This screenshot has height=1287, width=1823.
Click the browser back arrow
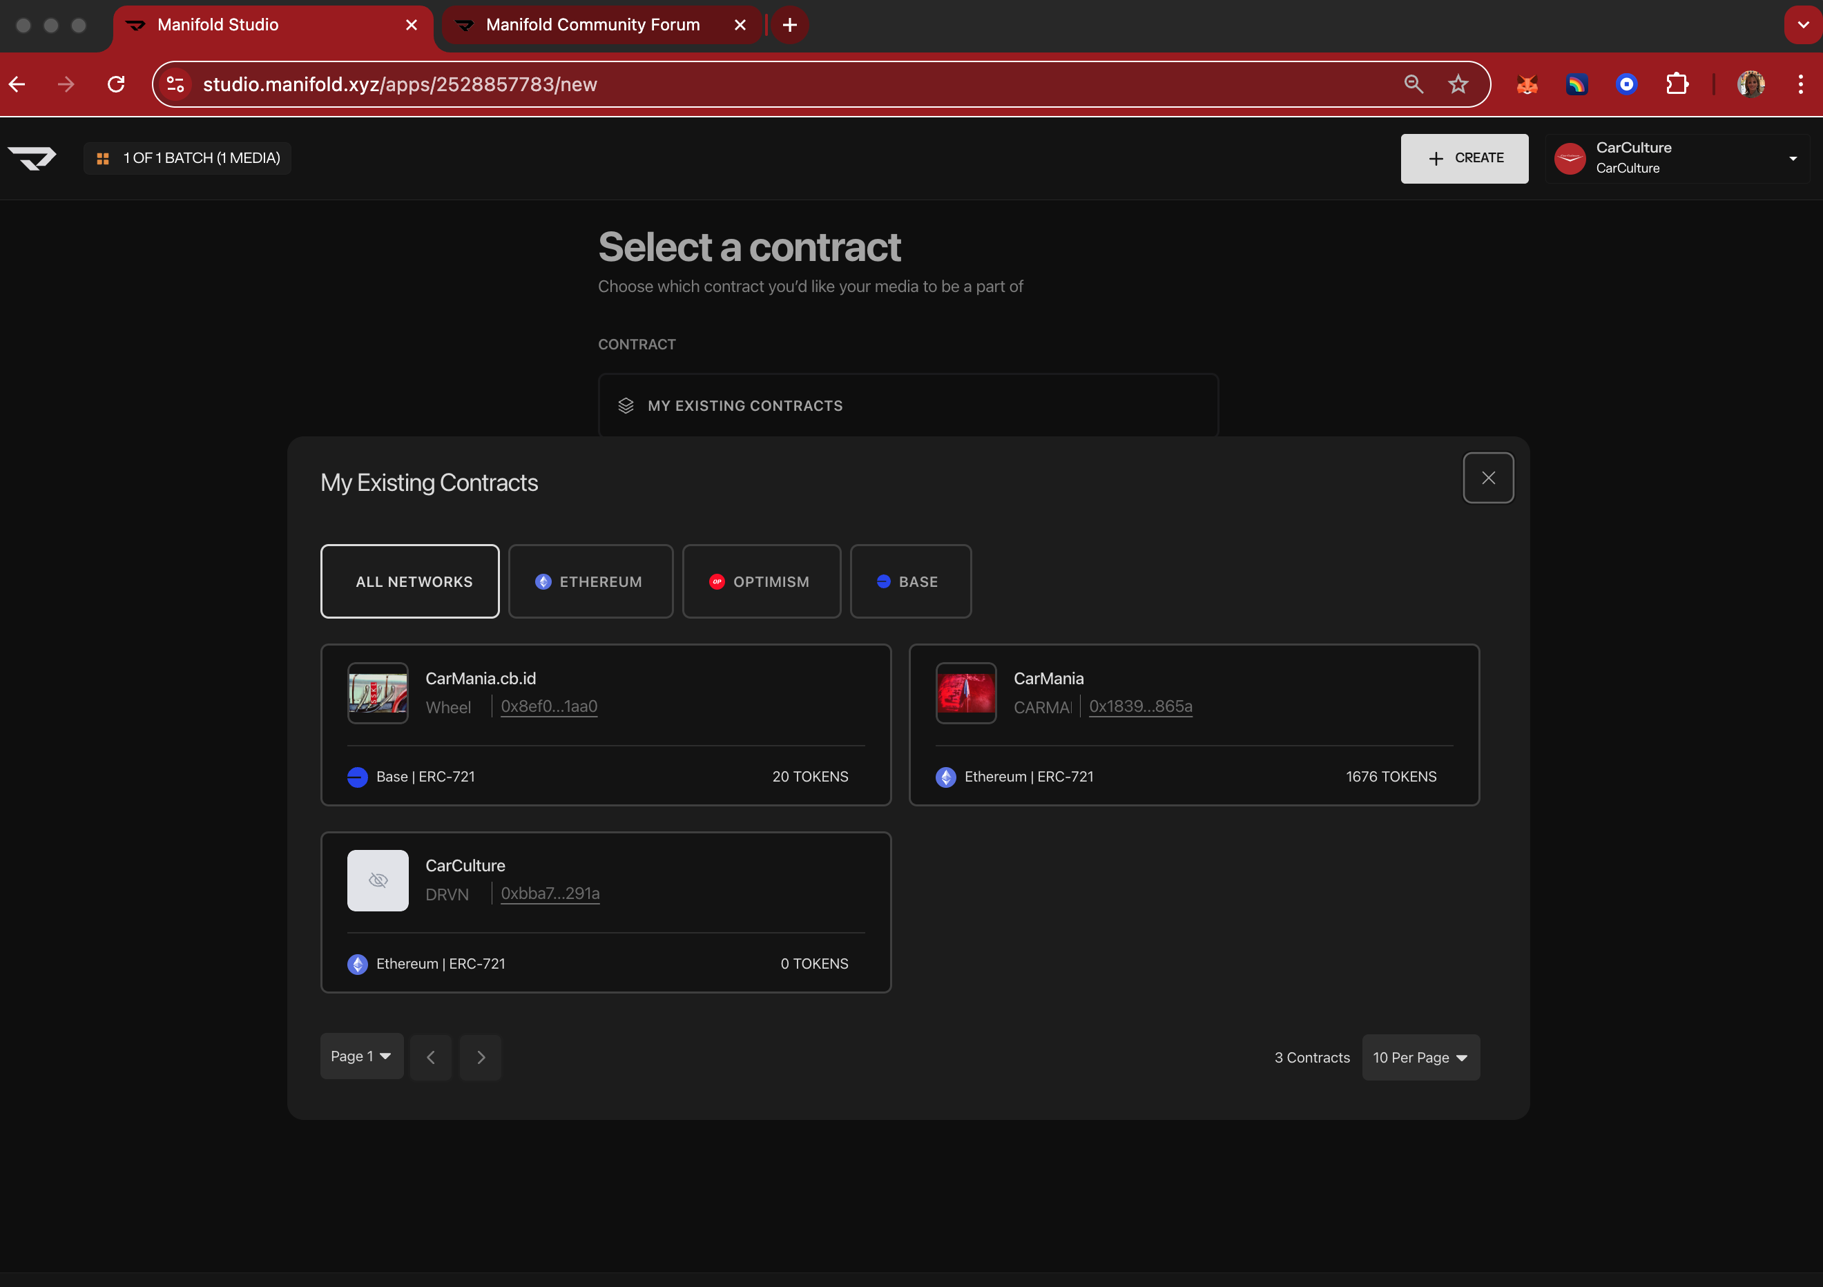[x=17, y=84]
